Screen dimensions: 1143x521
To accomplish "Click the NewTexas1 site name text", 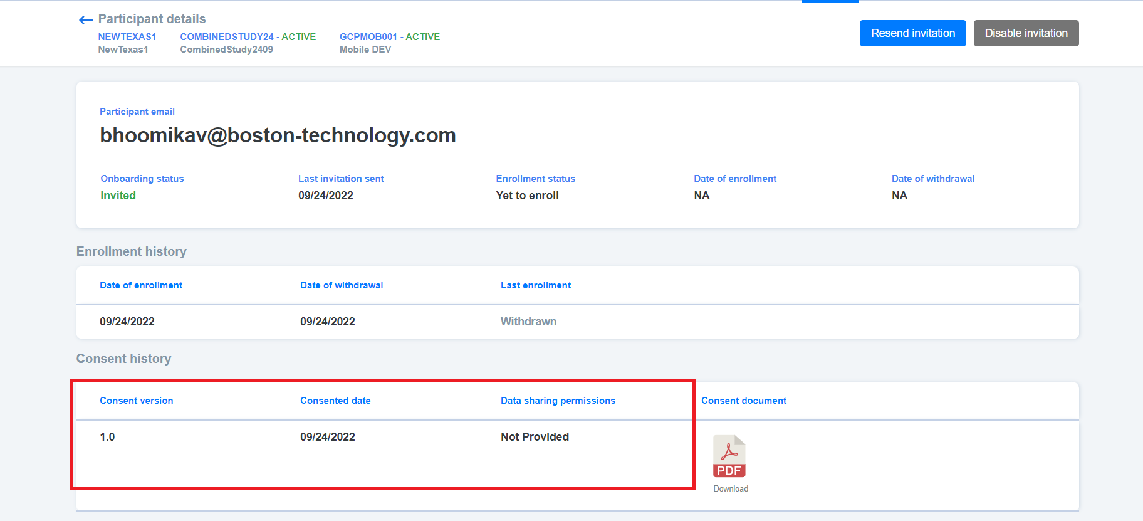I will (123, 50).
